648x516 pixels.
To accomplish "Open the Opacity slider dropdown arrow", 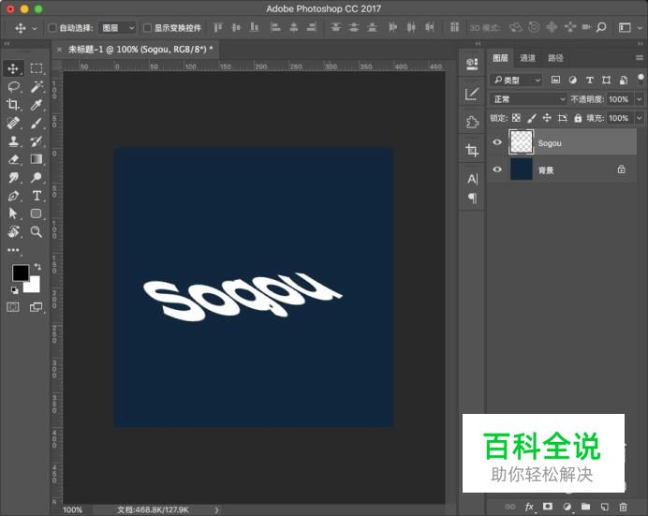I will click(640, 99).
